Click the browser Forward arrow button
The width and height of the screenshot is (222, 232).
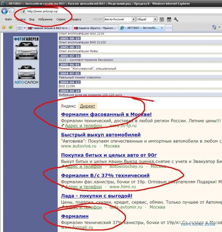[11, 11]
